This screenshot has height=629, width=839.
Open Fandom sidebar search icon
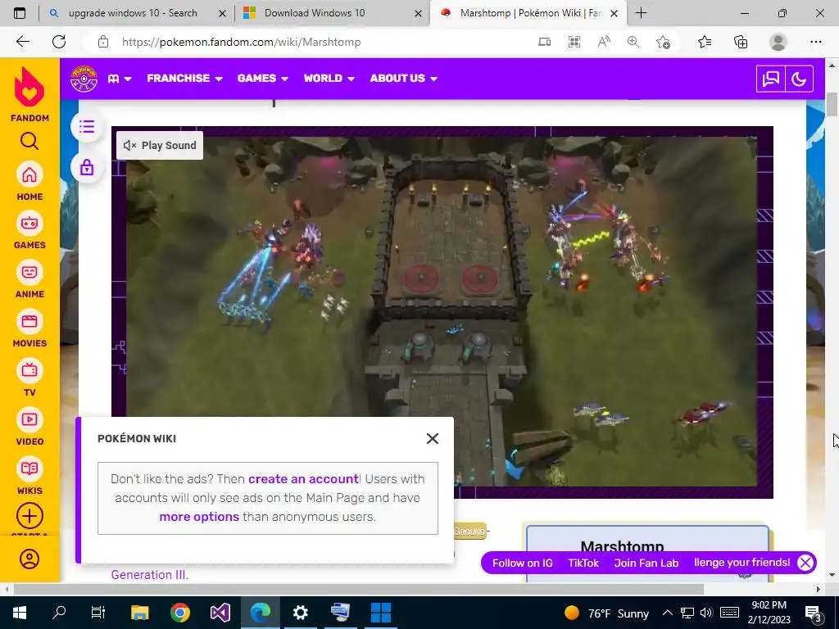(x=29, y=141)
